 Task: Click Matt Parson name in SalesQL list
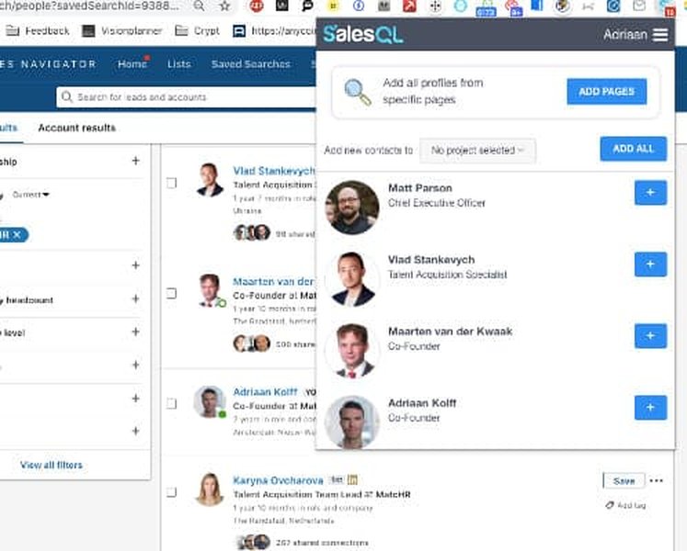pos(420,188)
